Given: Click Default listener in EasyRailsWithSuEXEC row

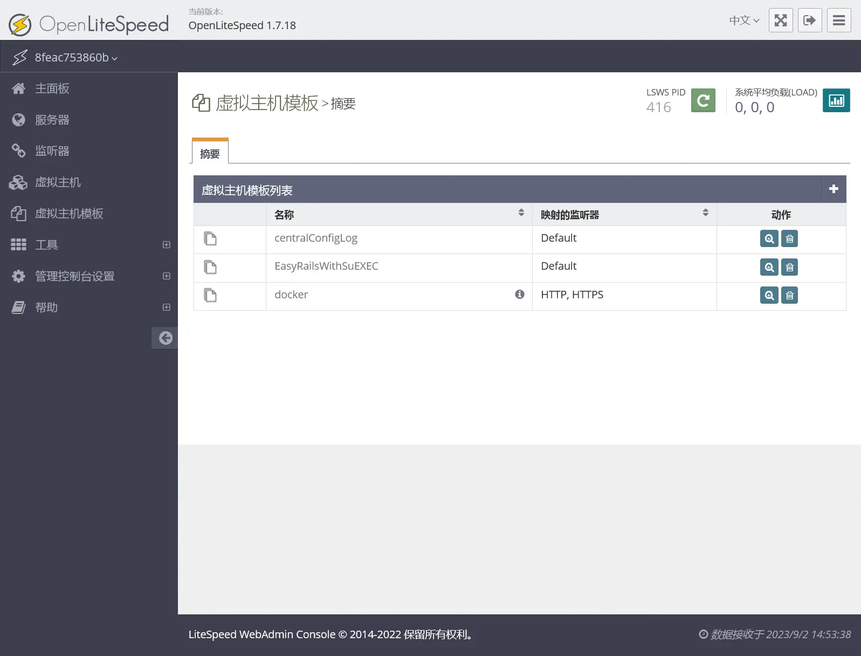Looking at the screenshot, I should point(559,266).
